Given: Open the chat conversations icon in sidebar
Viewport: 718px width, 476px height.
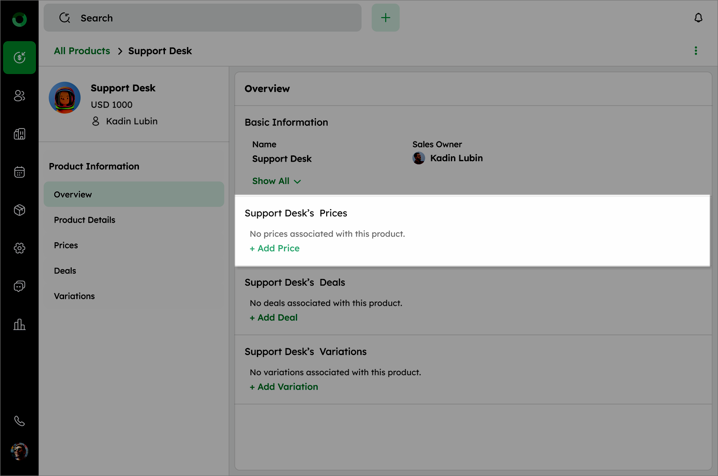Looking at the screenshot, I should (19, 286).
